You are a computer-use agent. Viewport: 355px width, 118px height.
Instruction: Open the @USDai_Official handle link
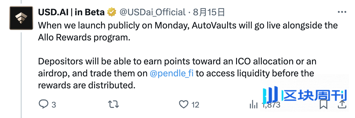[x=152, y=12]
